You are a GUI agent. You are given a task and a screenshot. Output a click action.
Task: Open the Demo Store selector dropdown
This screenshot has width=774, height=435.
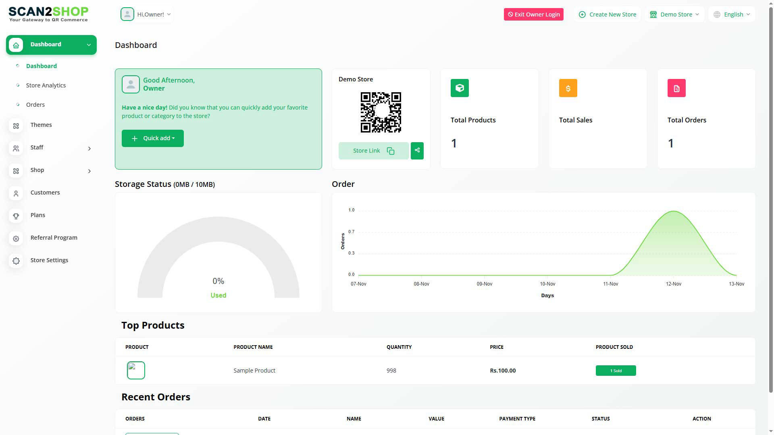pyautogui.click(x=675, y=14)
